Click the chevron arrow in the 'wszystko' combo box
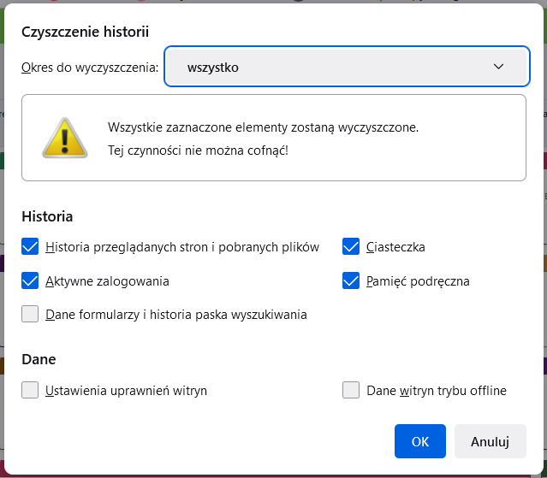 pyautogui.click(x=499, y=67)
